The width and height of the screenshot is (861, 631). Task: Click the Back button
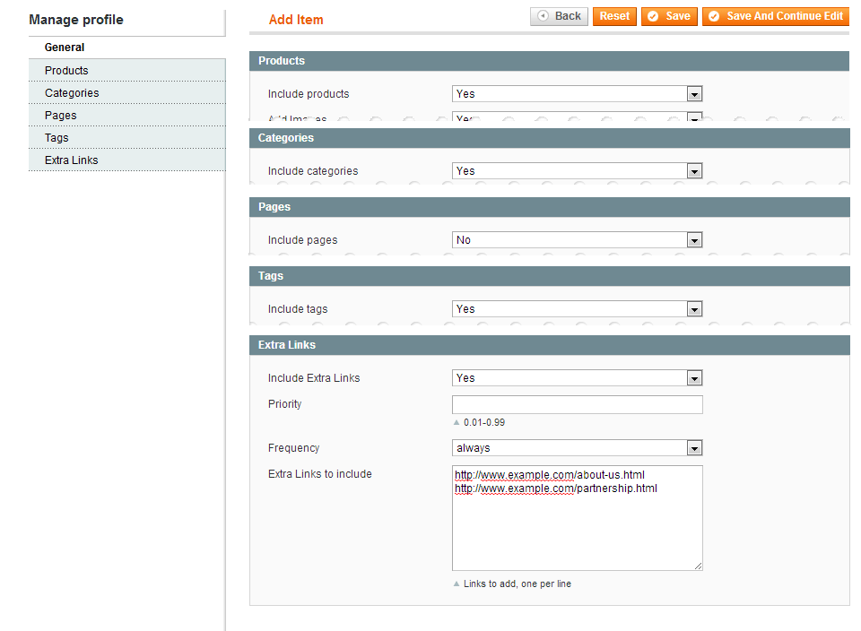point(559,16)
